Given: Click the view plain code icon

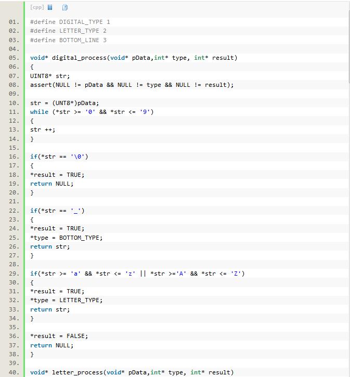Looking at the screenshot, I should 50,7.
